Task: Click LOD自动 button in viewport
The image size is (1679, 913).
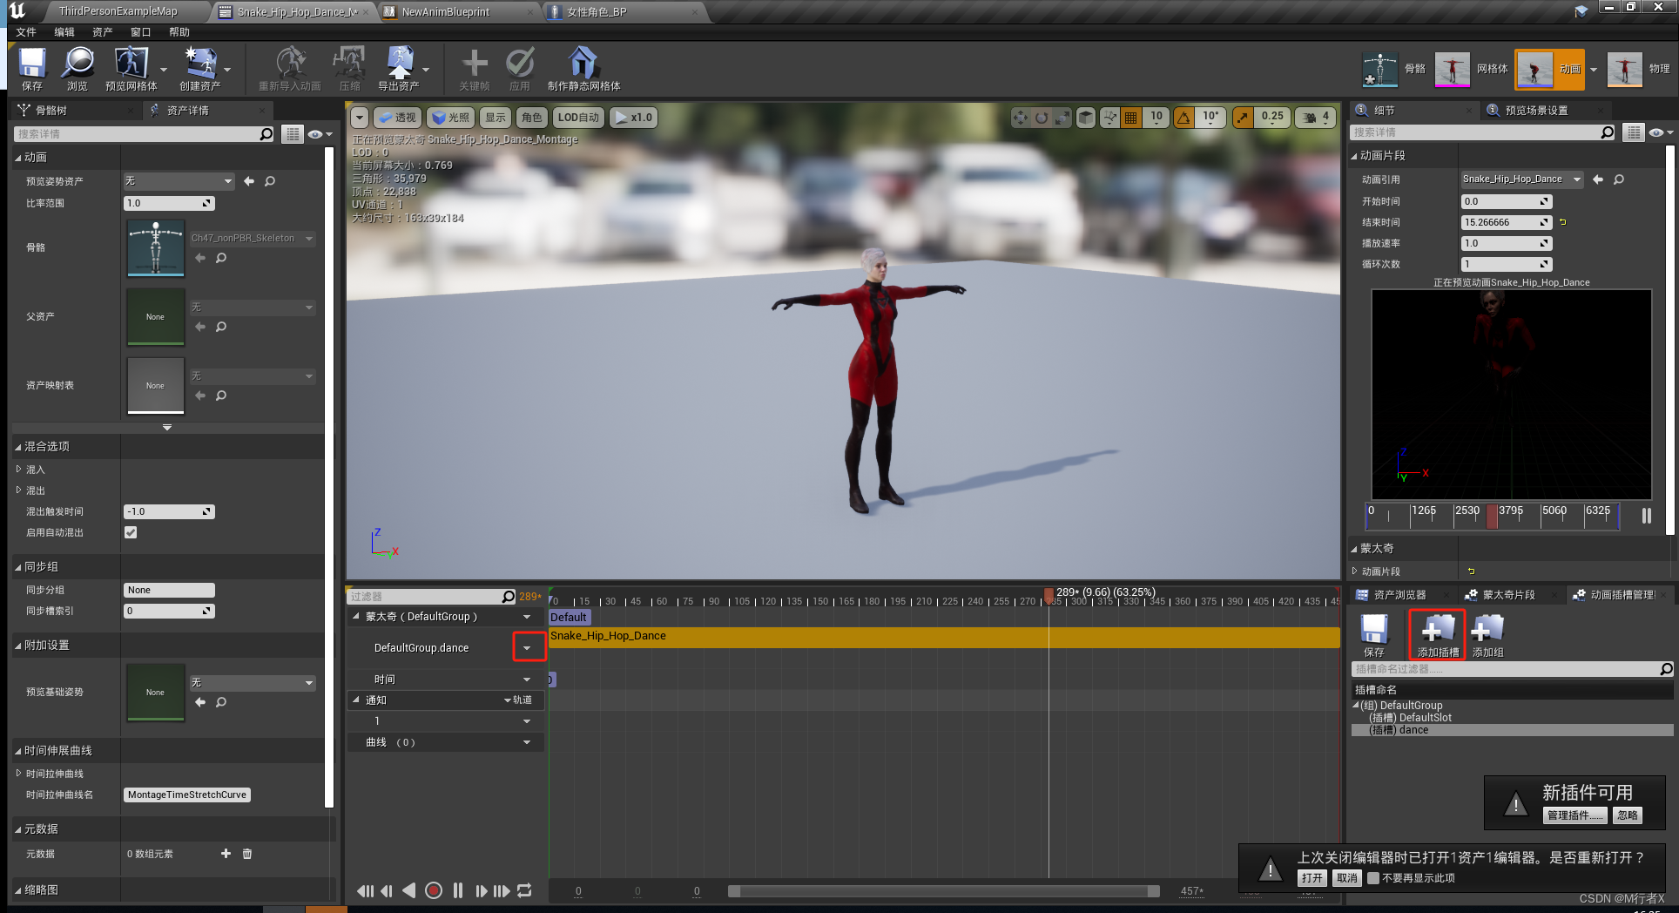Action: (x=578, y=117)
